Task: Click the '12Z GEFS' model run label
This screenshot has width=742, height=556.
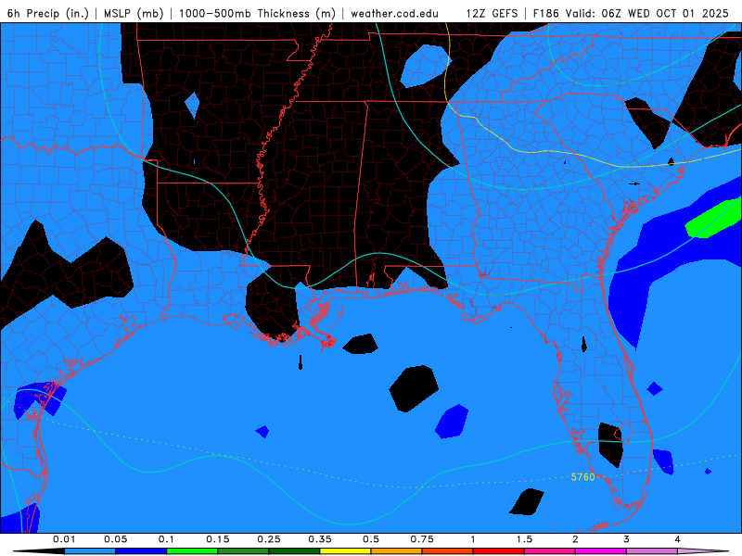Action: point(492,13)
